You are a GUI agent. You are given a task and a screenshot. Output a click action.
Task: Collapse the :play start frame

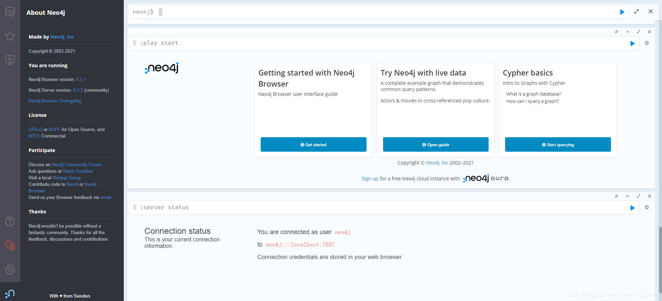tap(628, 32)
